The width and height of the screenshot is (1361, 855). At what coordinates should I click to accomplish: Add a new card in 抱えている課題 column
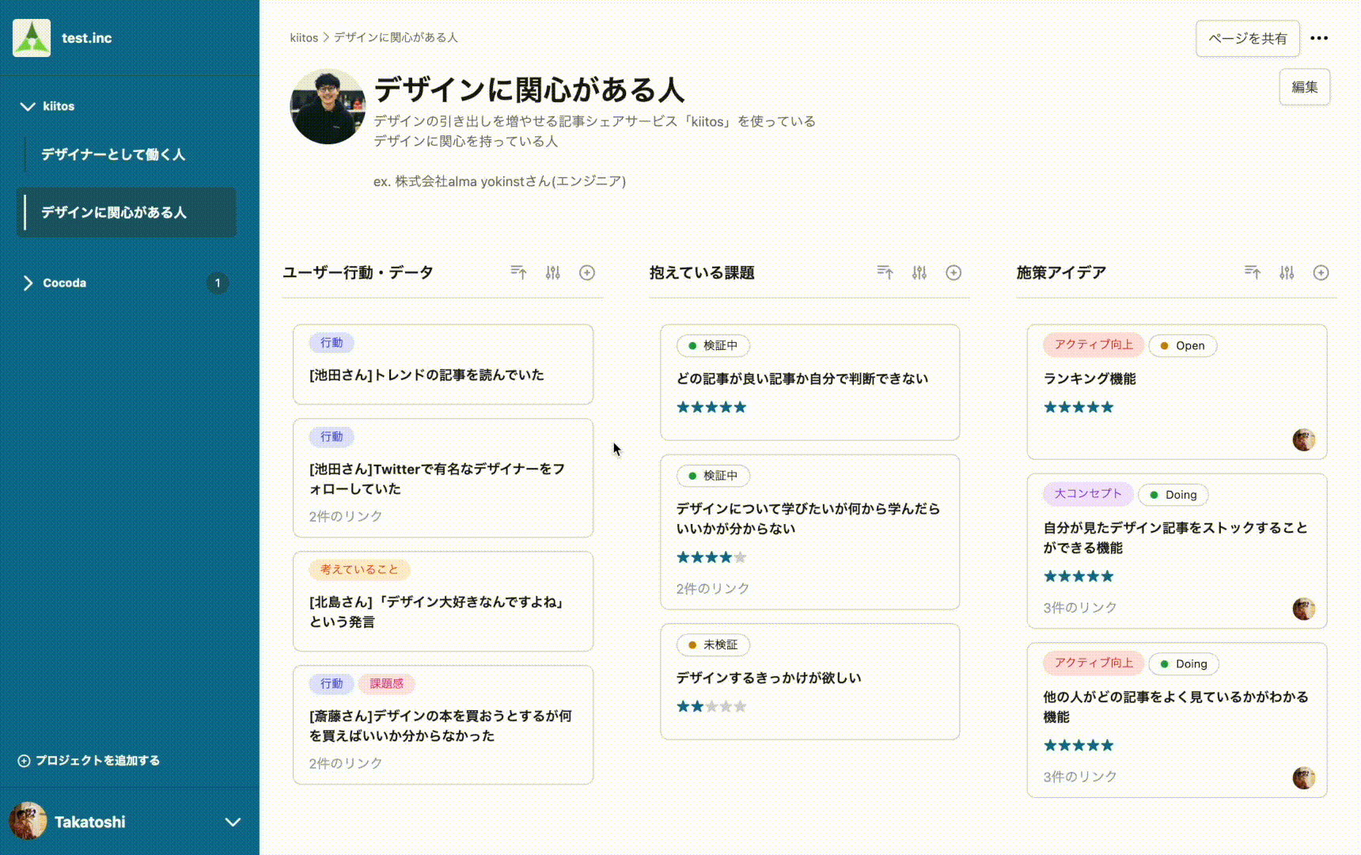[953, 272]
